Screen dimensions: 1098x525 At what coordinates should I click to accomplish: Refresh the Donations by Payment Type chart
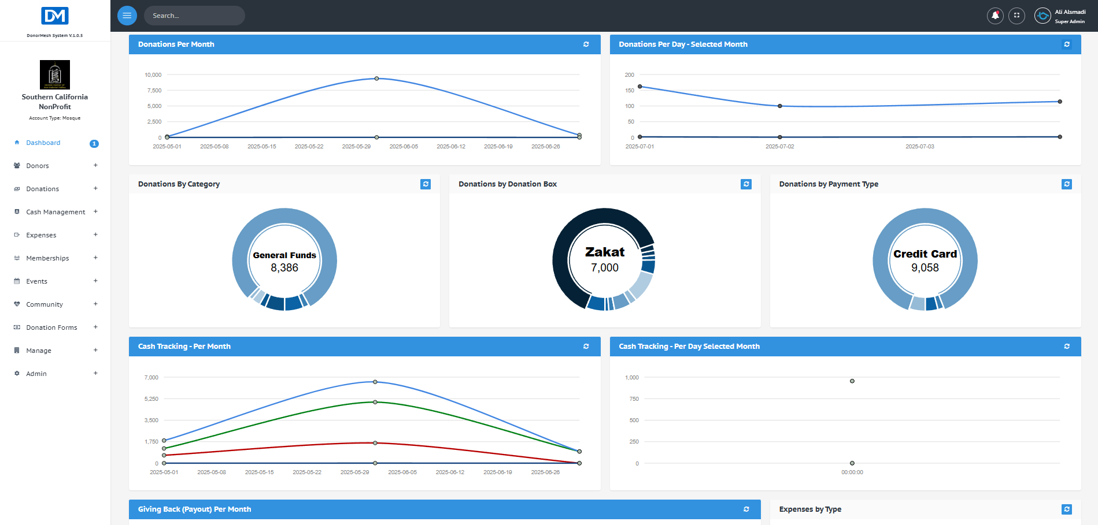pos(1067,184)
